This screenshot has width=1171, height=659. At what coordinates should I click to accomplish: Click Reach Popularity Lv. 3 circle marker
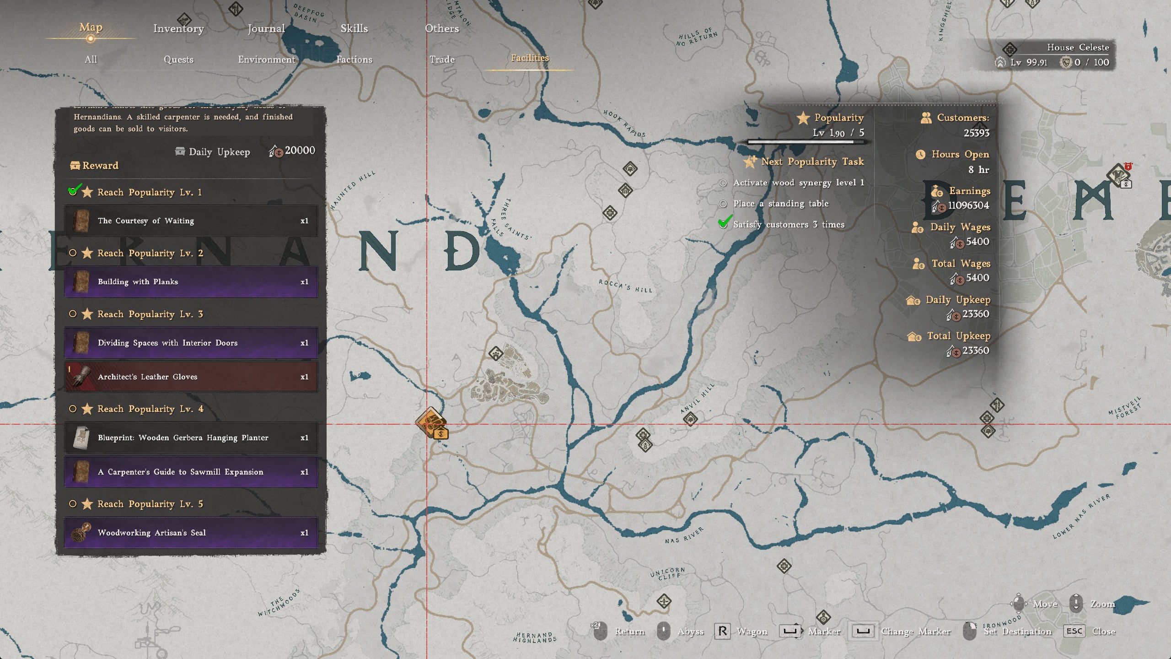tap(72, 314)
